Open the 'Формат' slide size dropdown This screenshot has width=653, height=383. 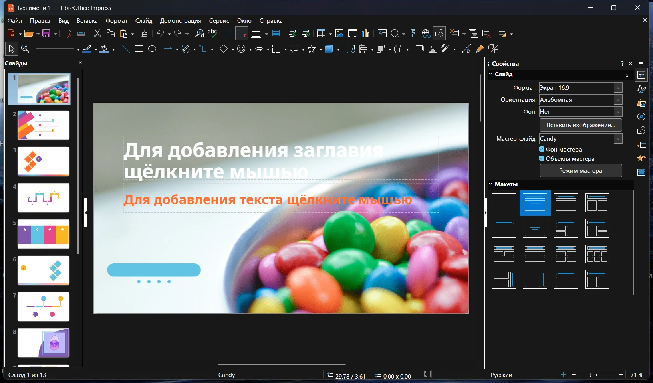618,88
